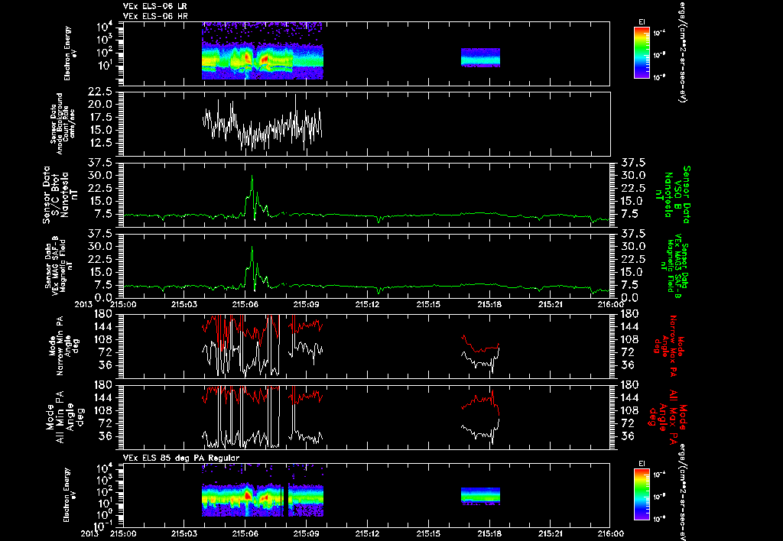Click the "22.5" tick on the count rate axis

tap(102, 92)
